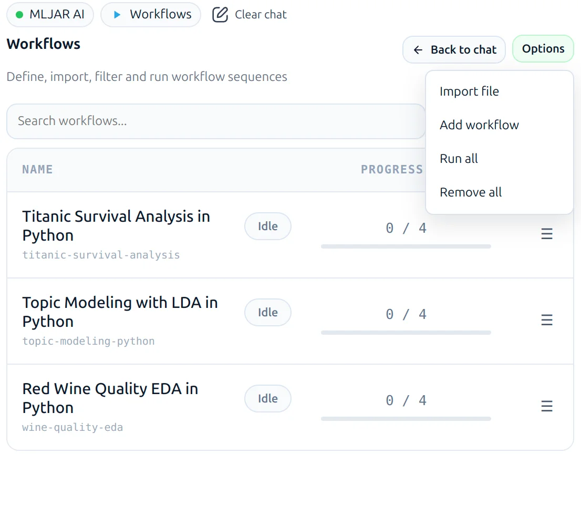Image resolution: width=581 pixels, height=506 pixels.
Task: Click the back arrow in Back to chat button
Action: (418, 49)
